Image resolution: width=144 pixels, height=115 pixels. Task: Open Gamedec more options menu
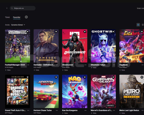(x=57, y=65)
